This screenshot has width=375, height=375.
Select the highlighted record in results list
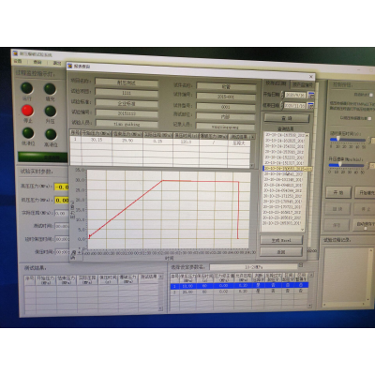287,169
